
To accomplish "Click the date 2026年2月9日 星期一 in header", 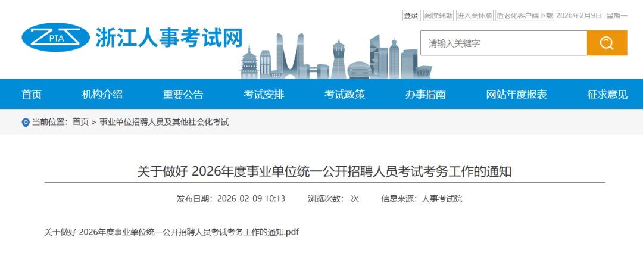I will coord(592,16).
